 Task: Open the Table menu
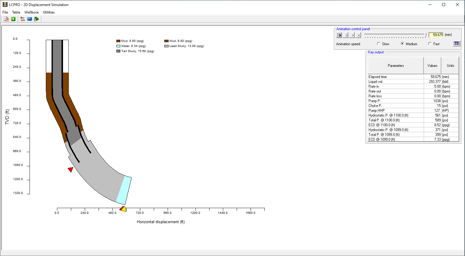[x=16, y=12]
